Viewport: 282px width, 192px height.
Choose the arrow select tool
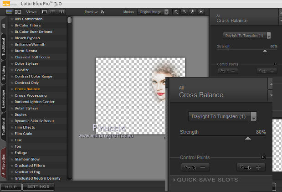pyautogui.click(x=176, y=12)
